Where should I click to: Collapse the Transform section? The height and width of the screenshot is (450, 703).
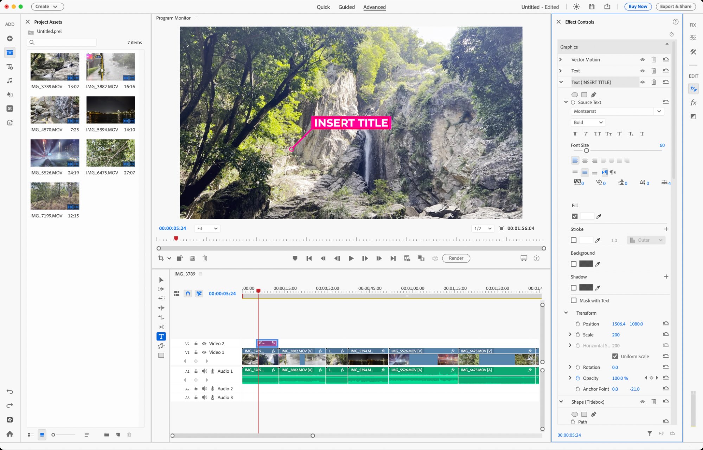566,313
